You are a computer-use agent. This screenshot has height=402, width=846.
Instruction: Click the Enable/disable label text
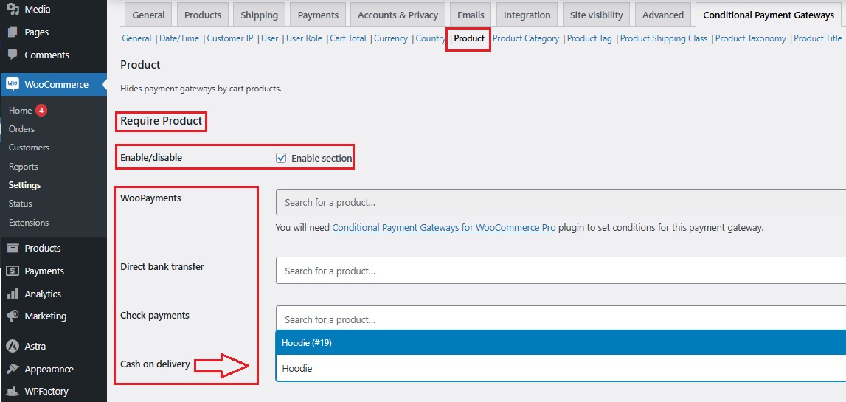151,158
